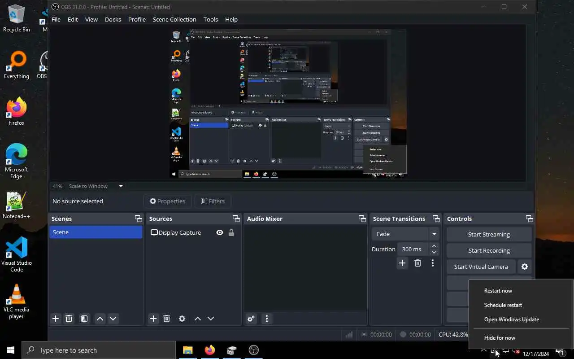
Task: Undock the Controls panel
Action: tap(530, 219)
